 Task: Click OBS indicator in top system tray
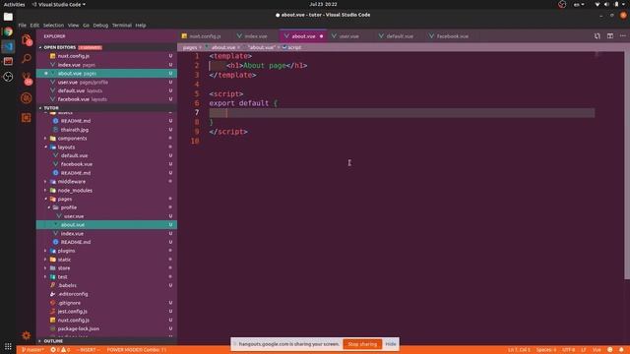pos(562,4)
